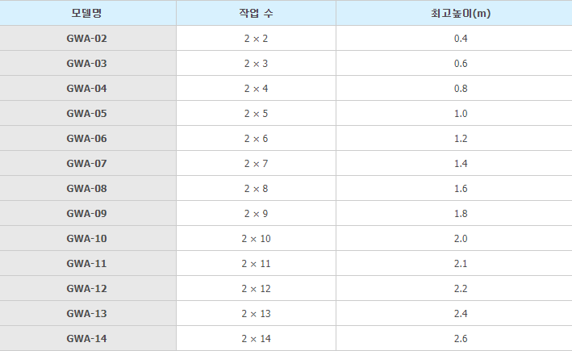Image resolution: width=572 pixels, height=351 pixels.
Task: Select the GWA-11 row label
Action: (86, 264)
